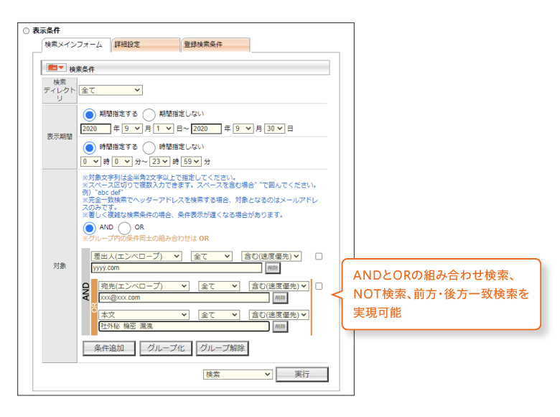Click the 実行 button
This screenshot has width=560, height=417.
click(302, 375)
